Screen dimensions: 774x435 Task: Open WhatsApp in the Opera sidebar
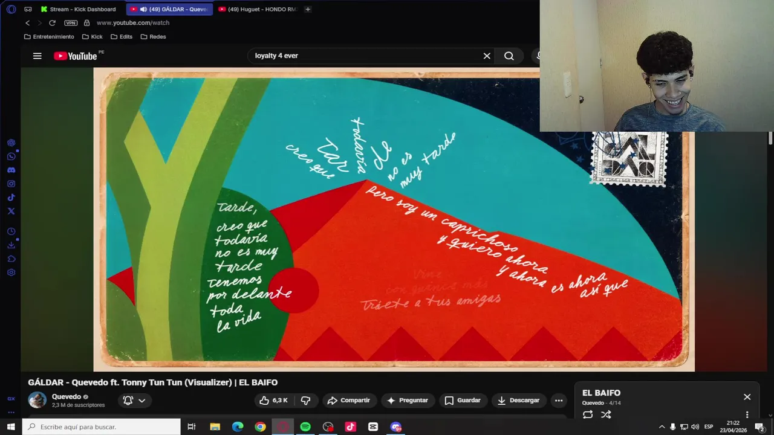pos(11,156)
